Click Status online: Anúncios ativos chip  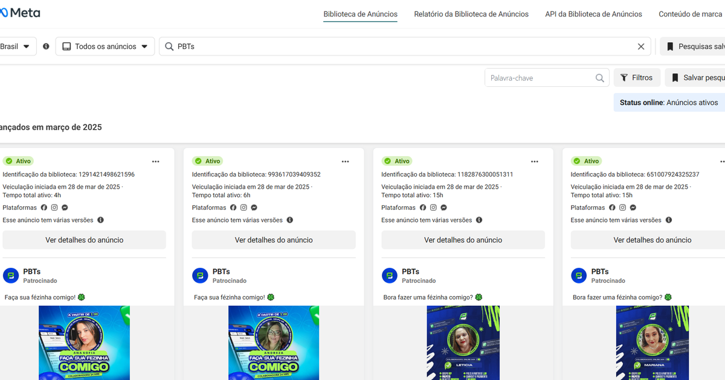click(x=669, y=103)
